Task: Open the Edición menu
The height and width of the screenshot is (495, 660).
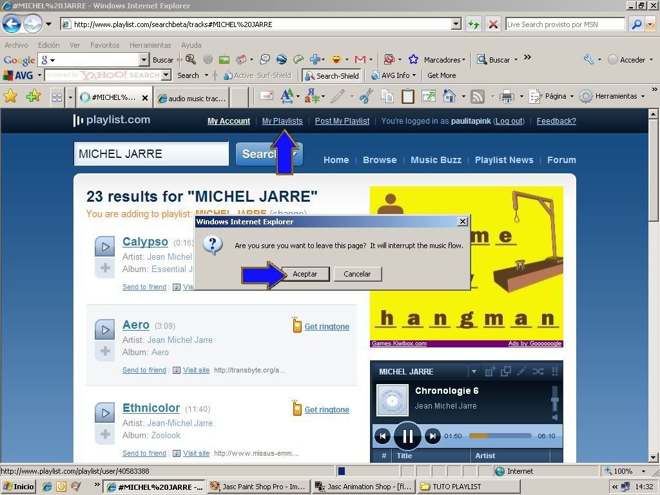Action: 49,45
